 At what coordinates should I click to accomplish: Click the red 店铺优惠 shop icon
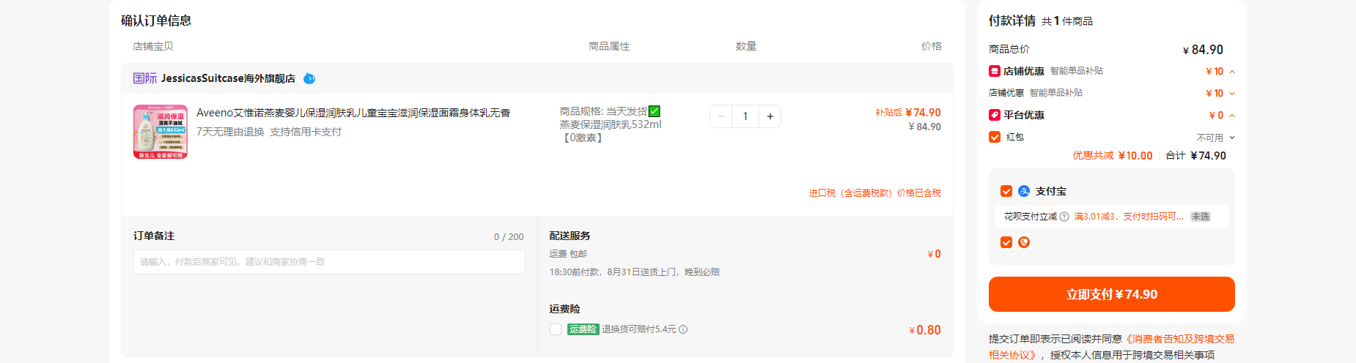(x=995, y=71)
